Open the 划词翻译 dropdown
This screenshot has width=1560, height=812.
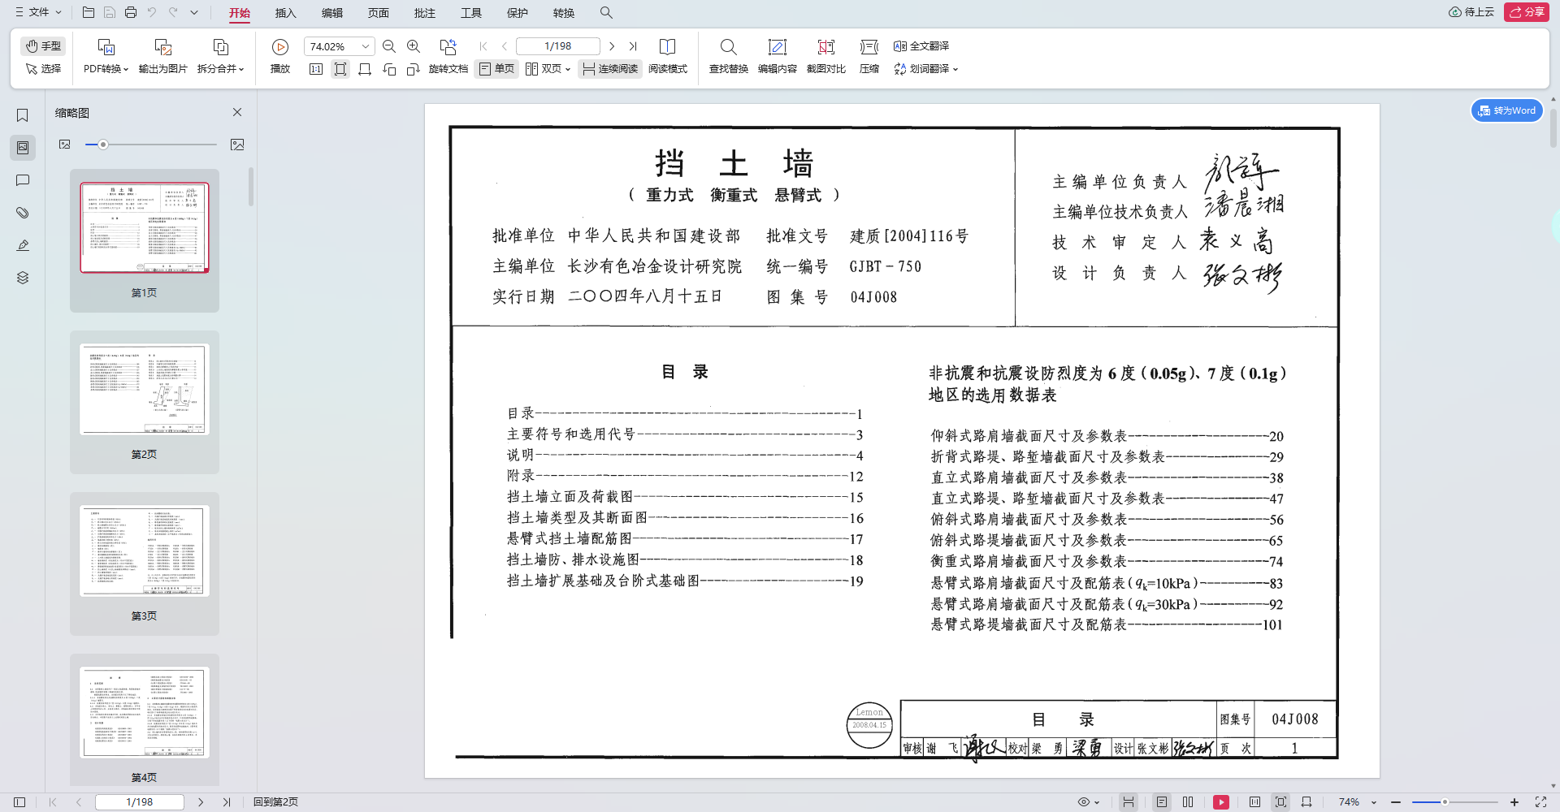(x=926, y=69)
